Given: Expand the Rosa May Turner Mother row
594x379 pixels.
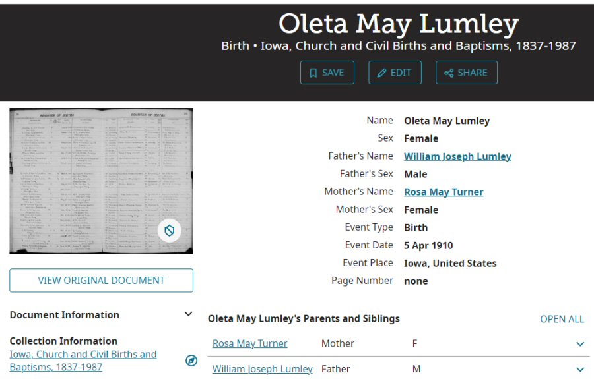Looking at the screenshot, I should tap(580, 344).
